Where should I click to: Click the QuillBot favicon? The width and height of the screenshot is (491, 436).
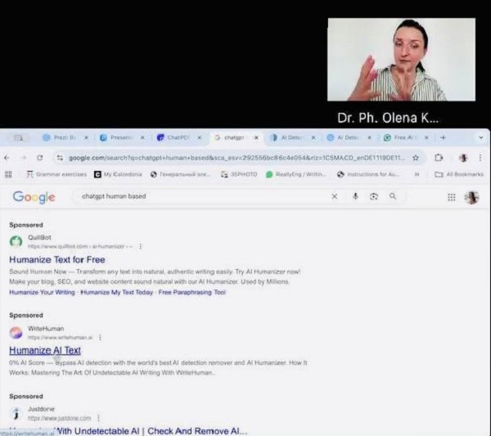[16, 241]
